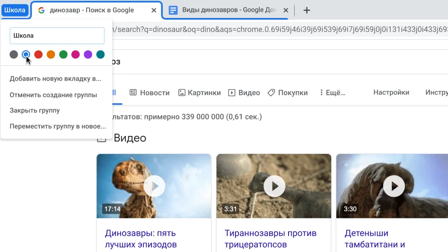The height and width of the screenshot is (252, 448).
Task: Play the Детеныши тамбатитани video thumbnail
Action: [394, 186]
